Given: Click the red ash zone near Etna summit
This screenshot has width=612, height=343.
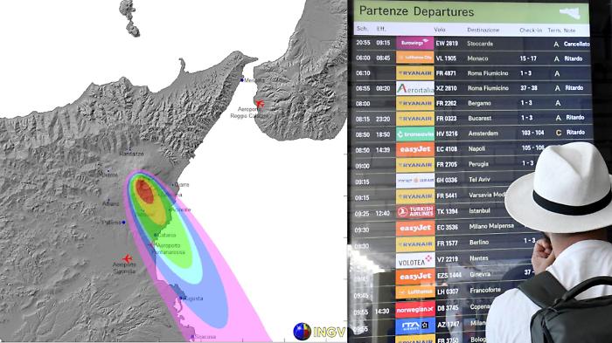Looking at the screenshot, I should 145,191.
